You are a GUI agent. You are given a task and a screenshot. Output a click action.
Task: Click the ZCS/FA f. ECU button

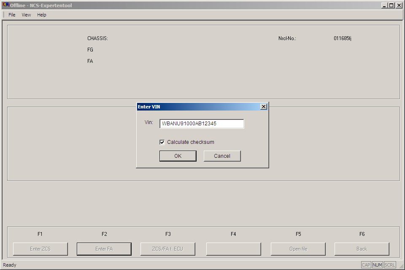coord(167,249)
